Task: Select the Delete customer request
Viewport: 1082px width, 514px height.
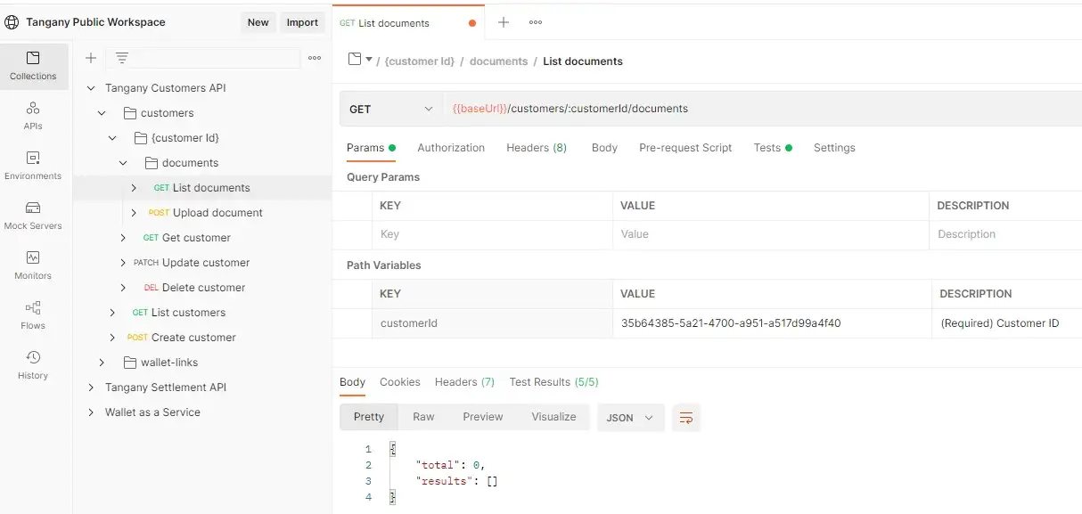Action: coord(203,288)
